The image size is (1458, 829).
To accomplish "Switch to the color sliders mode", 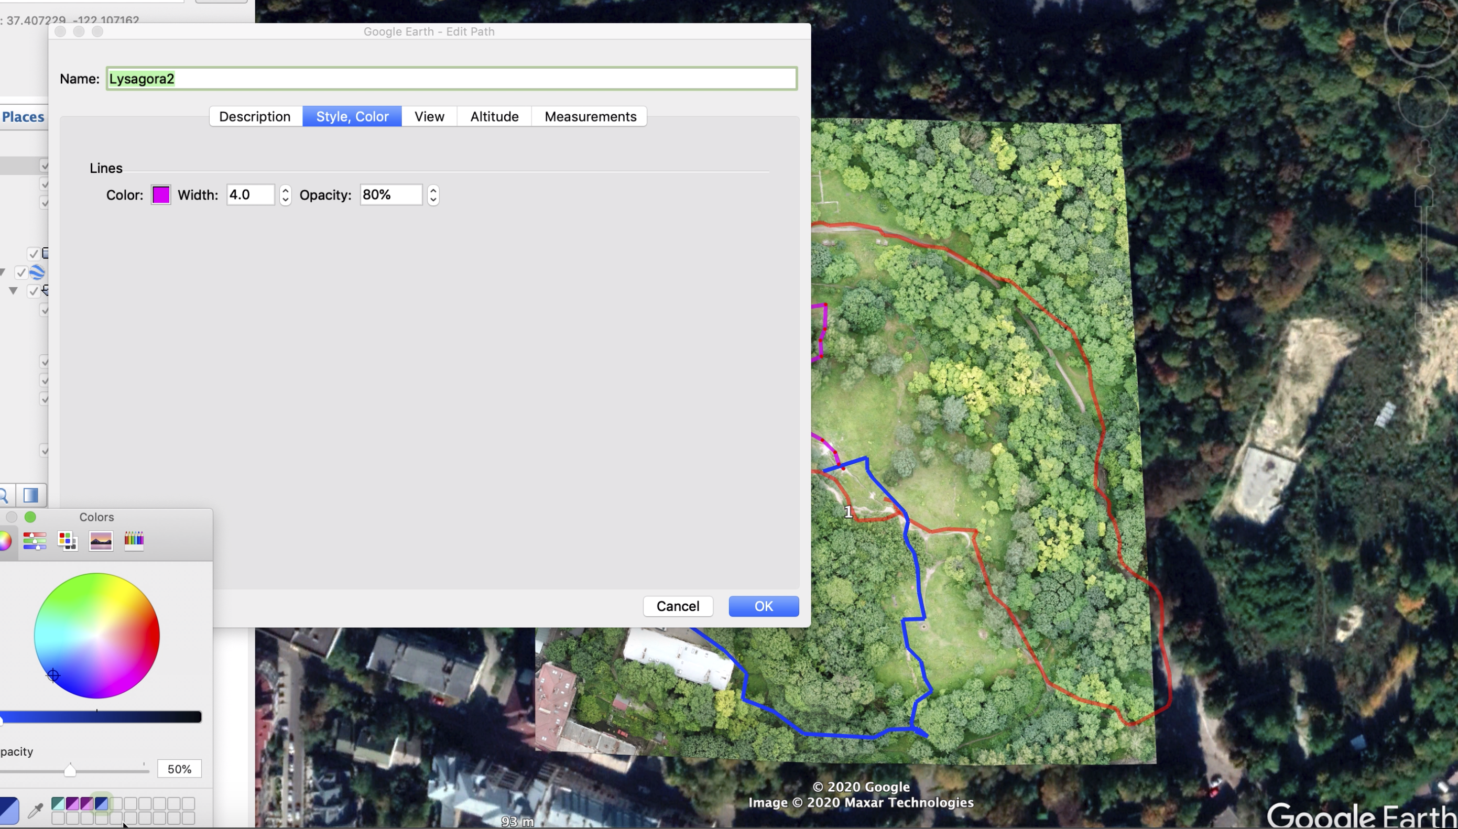I will (x=35, y=540).
